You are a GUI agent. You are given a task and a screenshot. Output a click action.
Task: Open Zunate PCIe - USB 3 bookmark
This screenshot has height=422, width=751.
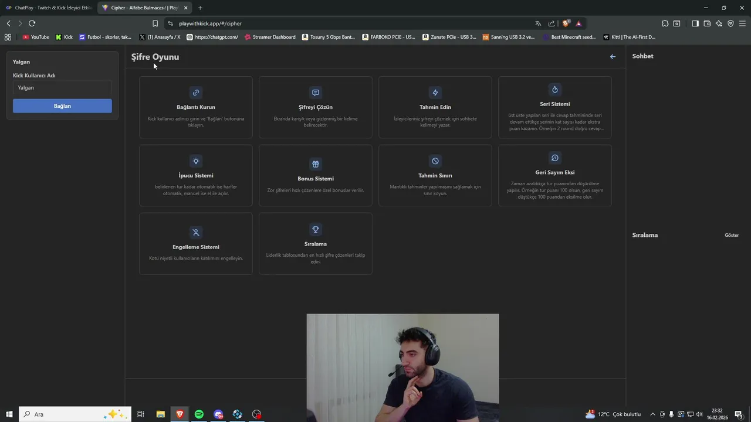449,37
